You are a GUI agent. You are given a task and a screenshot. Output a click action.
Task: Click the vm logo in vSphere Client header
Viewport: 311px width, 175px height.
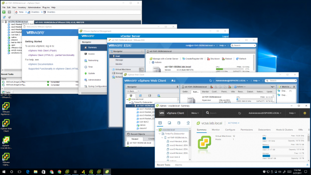click(162, 113)
